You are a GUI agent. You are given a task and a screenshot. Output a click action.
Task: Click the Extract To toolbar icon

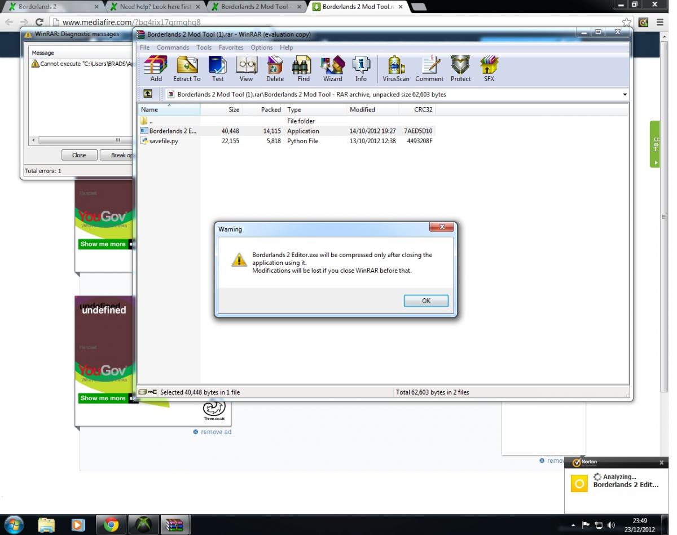(186, 68)
